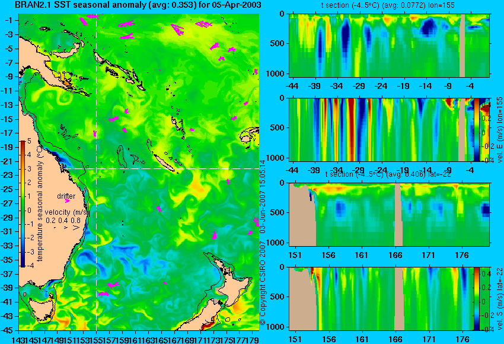Click the 'velocity (m/s)' legend label
The image size is (504, 344).
click(66, 212)
